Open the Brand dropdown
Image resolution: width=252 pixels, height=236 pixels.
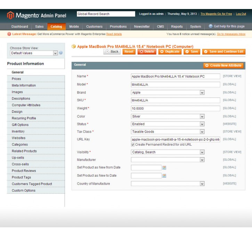point(168,92)
